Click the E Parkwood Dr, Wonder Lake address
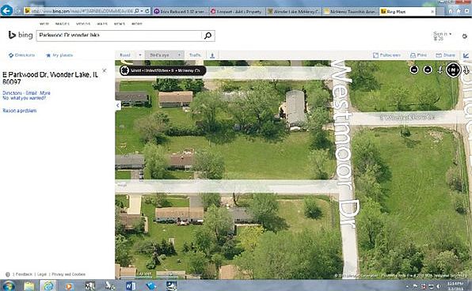This screenshot has height=291, width=472. point(50,77)
